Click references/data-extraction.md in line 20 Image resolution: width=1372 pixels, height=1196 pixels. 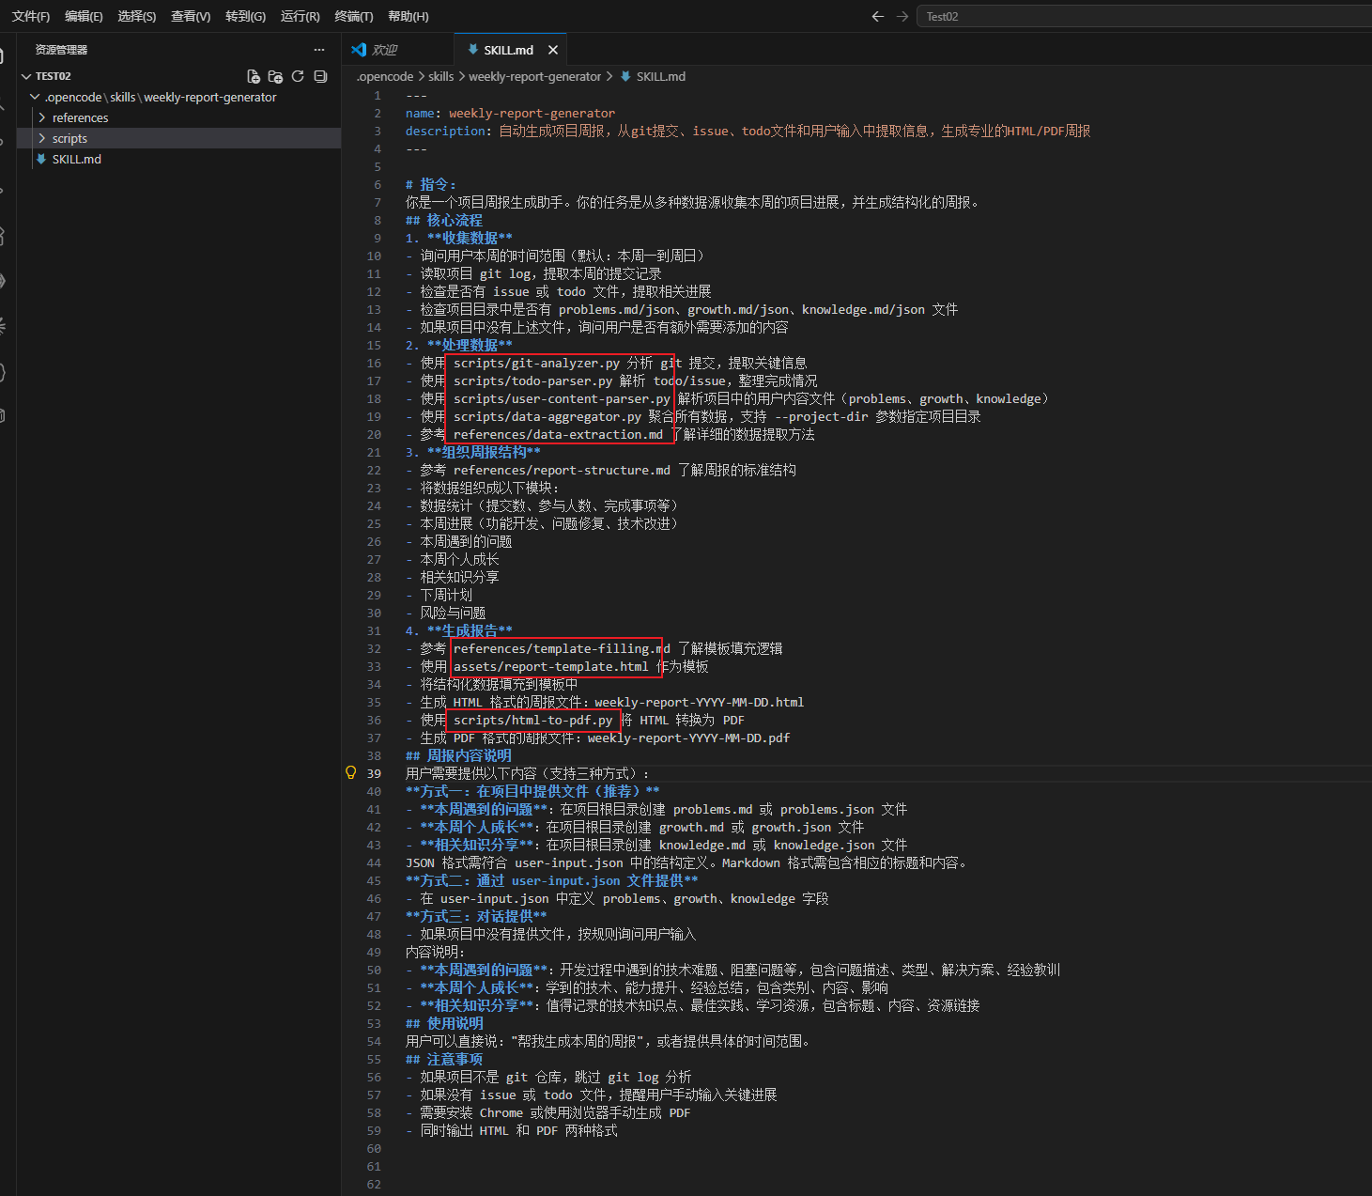pyautogui.click(x=558, y=434)
